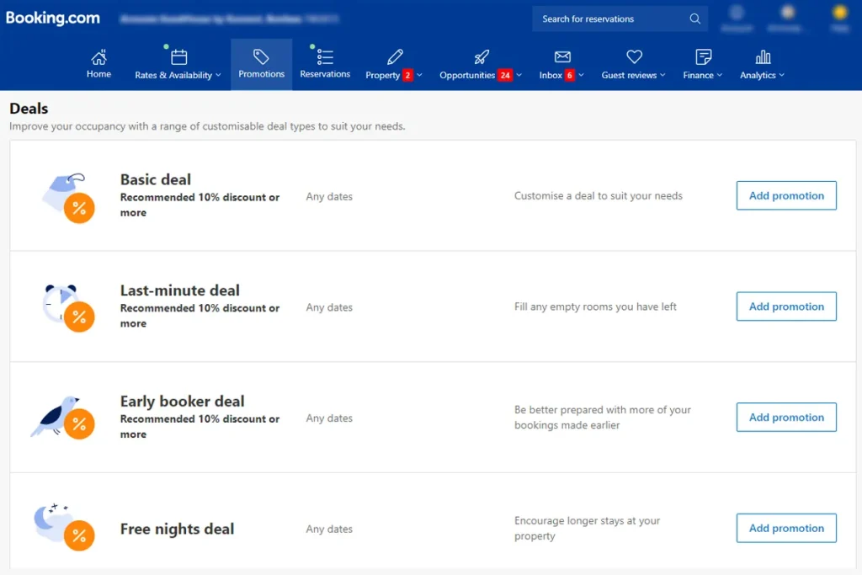This screenshot has width=862, height=575.
Task: Click the Guest reviews heart icon
Action: (635, 56)
